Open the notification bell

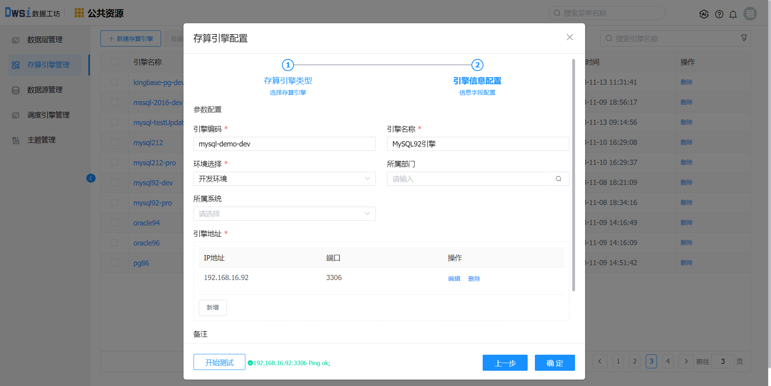[733, 14]
